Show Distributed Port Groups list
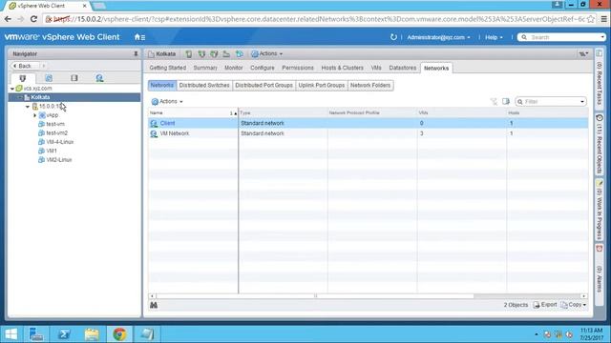611x343 pixels. (x=263, y=85)
